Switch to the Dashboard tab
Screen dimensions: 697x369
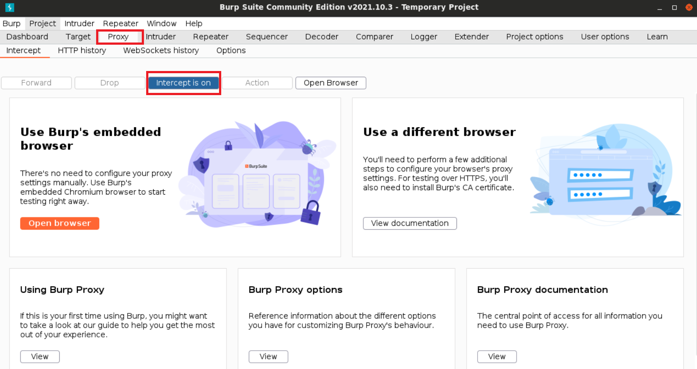click(x=27, y=37)
